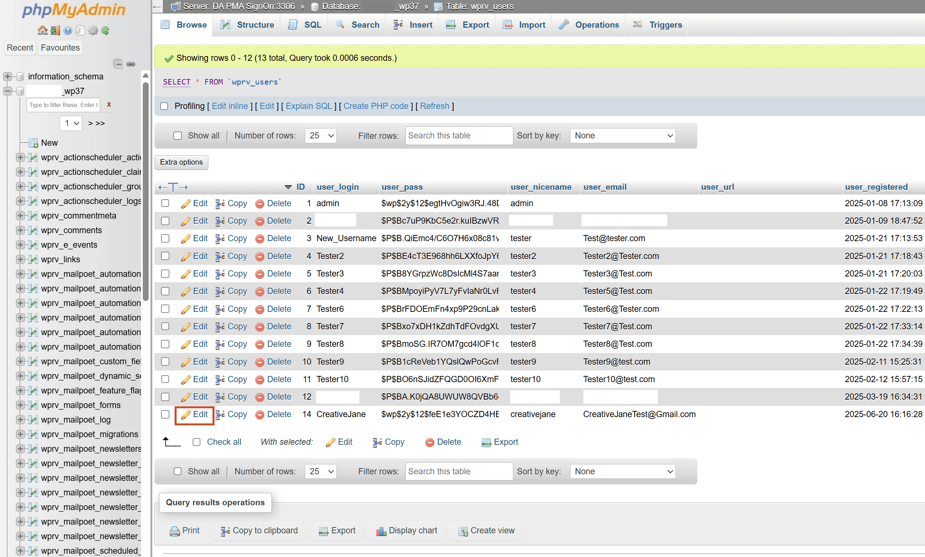Expand the wprv_links table node

[x=20, y=259]
